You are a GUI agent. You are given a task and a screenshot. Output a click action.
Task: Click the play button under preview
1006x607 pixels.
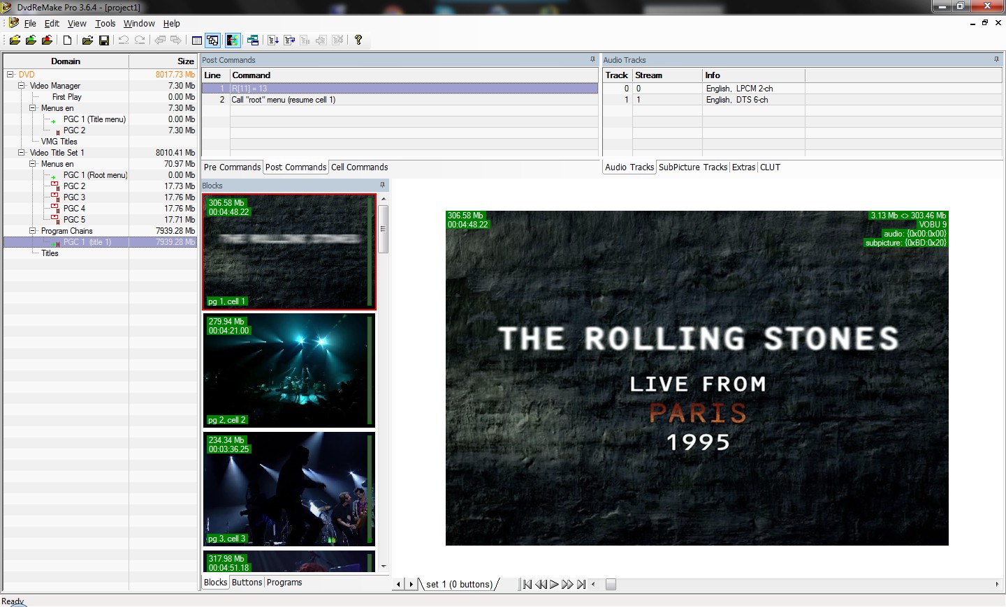554,585
